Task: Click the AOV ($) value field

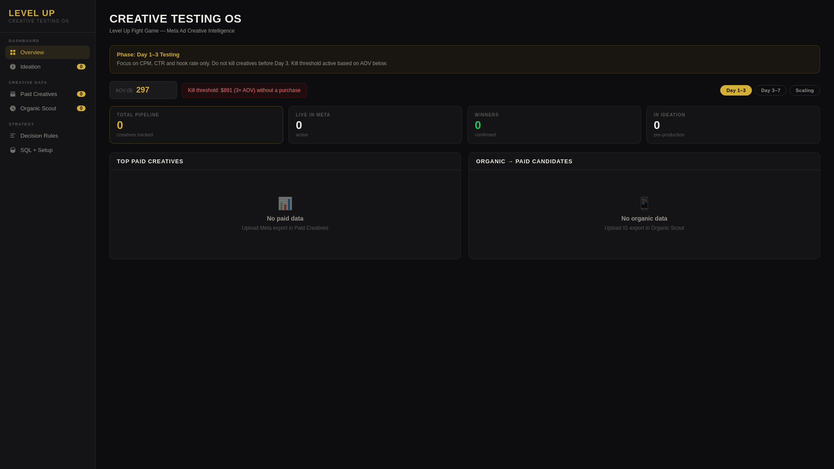Action: coord(143,90)
